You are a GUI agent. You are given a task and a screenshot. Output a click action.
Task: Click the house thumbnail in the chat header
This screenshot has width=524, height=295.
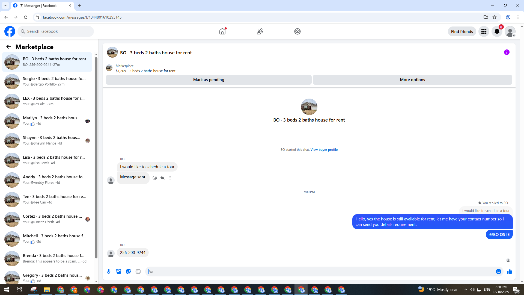[112, 52]
